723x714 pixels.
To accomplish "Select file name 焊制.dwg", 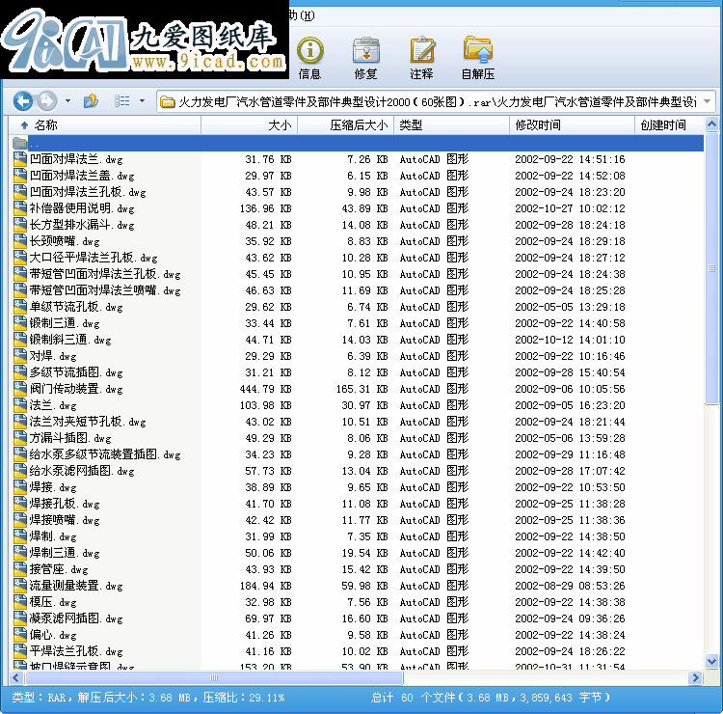I will pos(53,536).
